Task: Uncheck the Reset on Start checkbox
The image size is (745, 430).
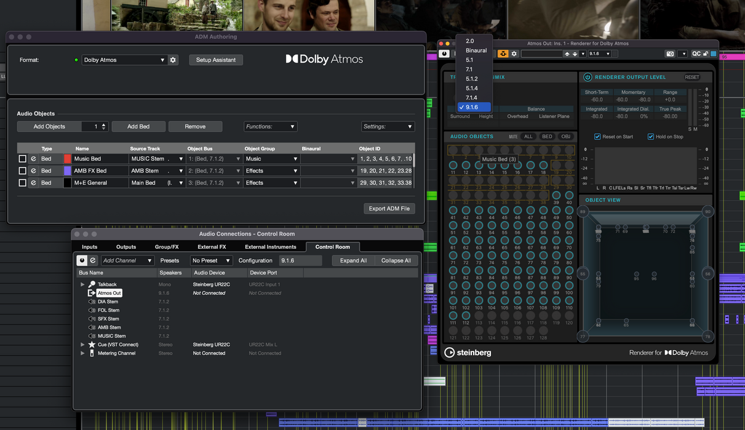Action: pyautogui.click(x=597, y=137)
